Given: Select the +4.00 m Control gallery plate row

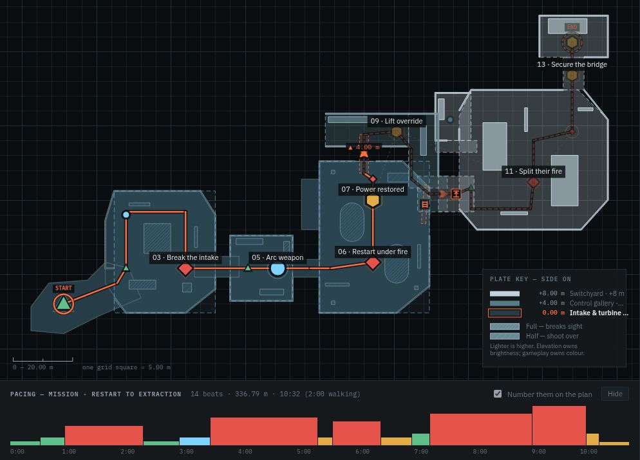Looking at the screenshot, I should click(557, 303).
